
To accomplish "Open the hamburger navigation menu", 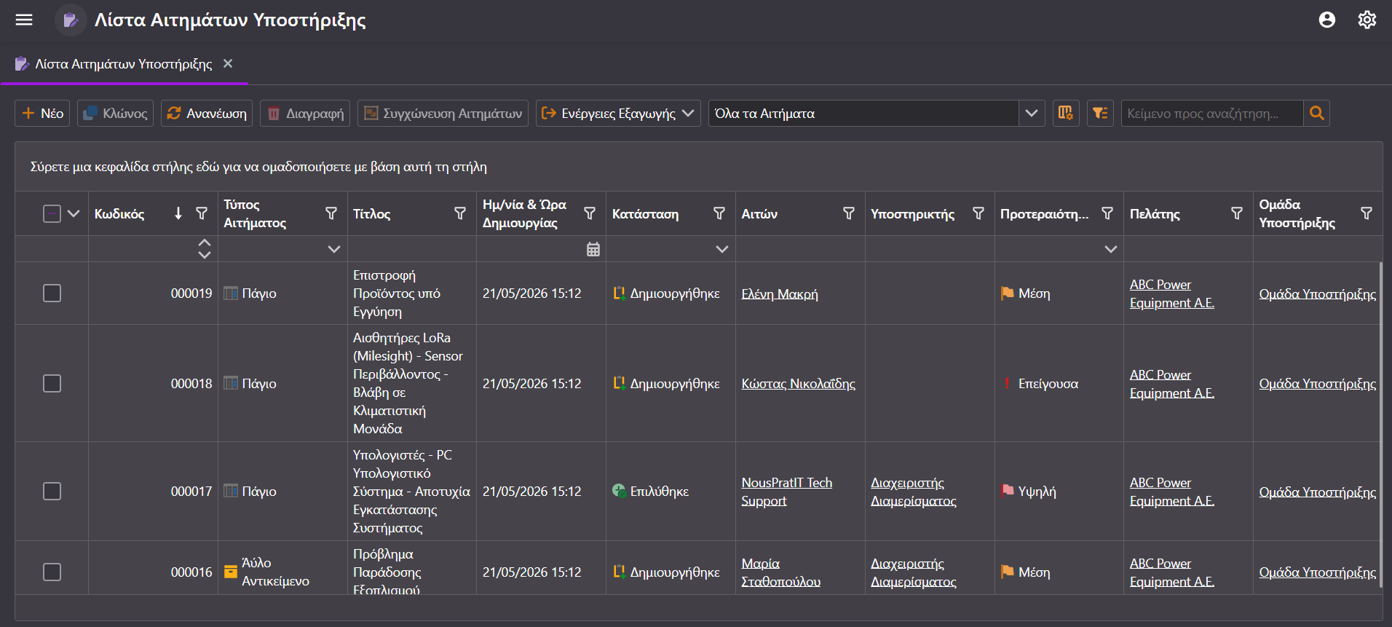I will tap(24, 20).
